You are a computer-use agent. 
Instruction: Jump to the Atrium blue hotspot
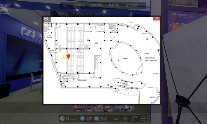118,61
